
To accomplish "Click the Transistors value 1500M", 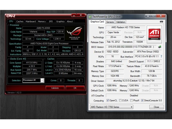I will pos(139,42).
